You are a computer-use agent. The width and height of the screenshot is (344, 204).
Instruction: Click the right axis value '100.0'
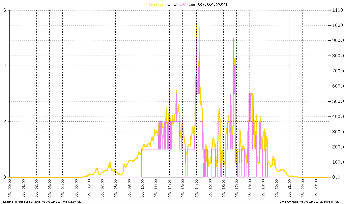tap(338, 162)
